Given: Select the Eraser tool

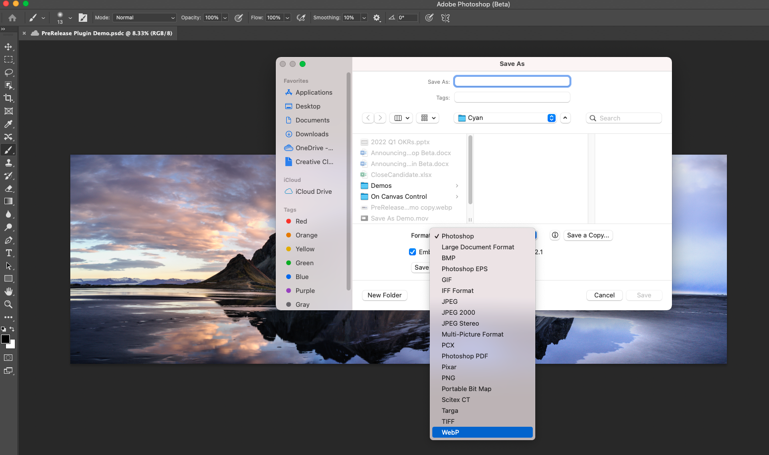Looking at the screenshot, I should pos(8,188).
